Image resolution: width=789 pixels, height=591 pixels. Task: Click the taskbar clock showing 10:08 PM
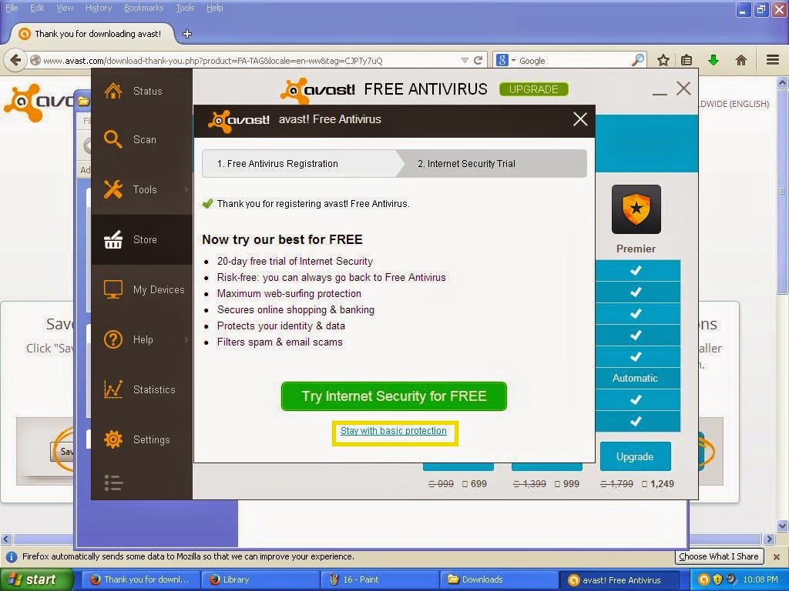click(x=760, y=579)
